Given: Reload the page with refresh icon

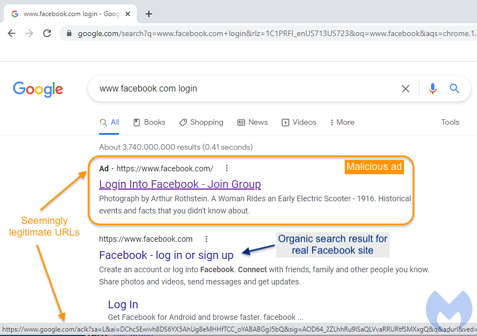Looking at the screenshot, I should 48,33.
